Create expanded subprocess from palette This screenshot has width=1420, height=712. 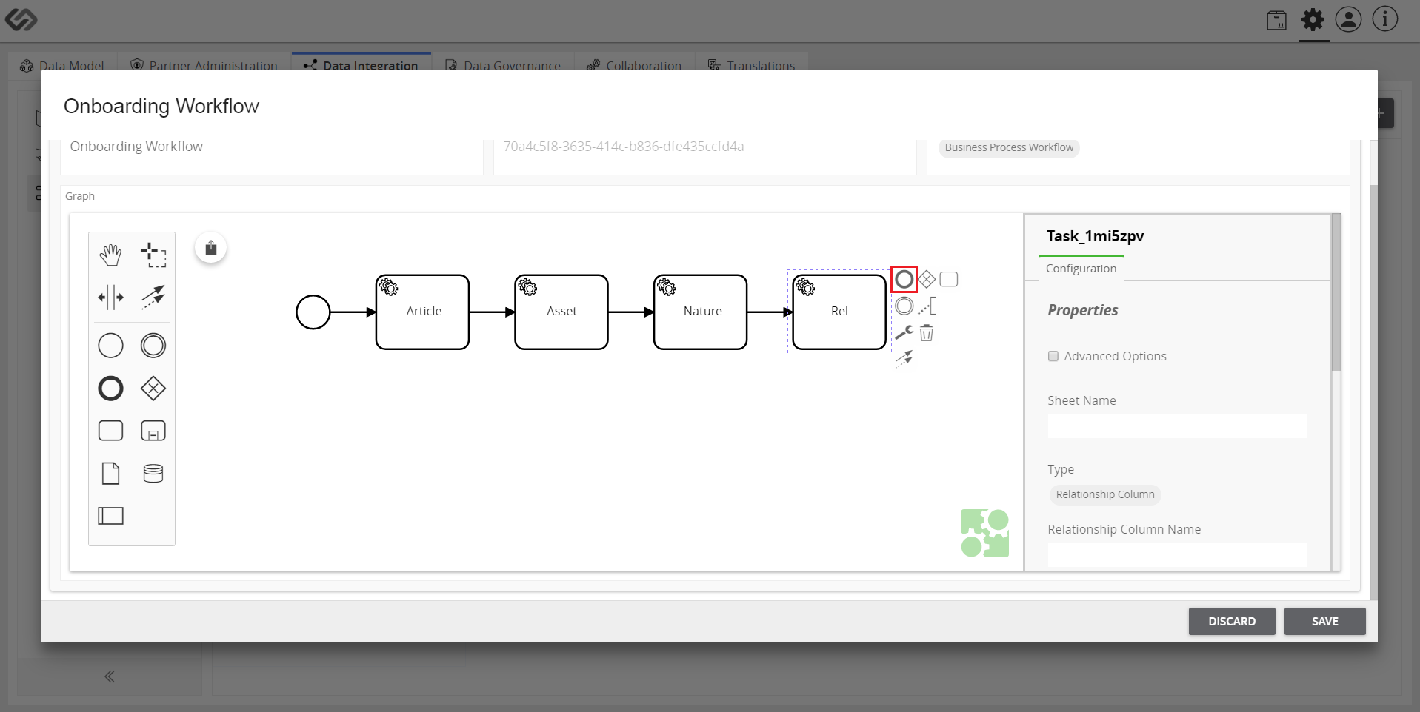point(153,431)
